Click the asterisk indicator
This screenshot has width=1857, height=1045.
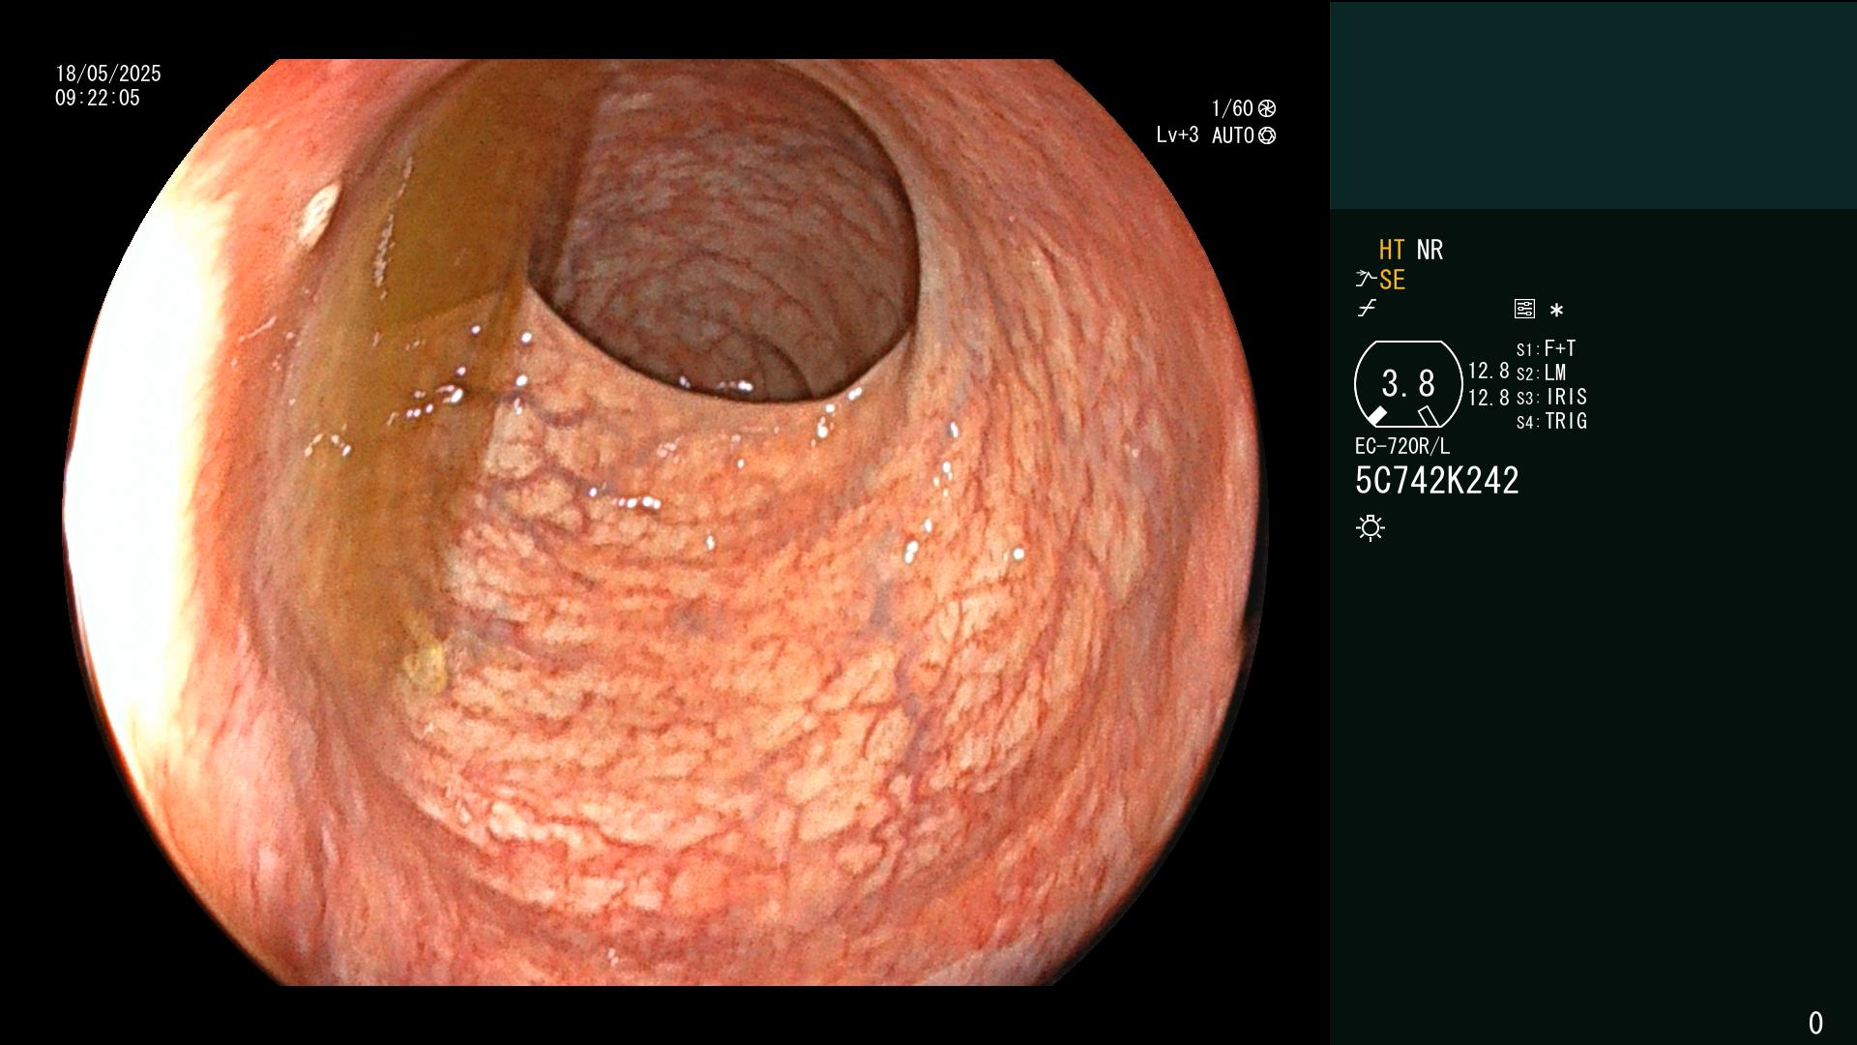click(1556, 311)
